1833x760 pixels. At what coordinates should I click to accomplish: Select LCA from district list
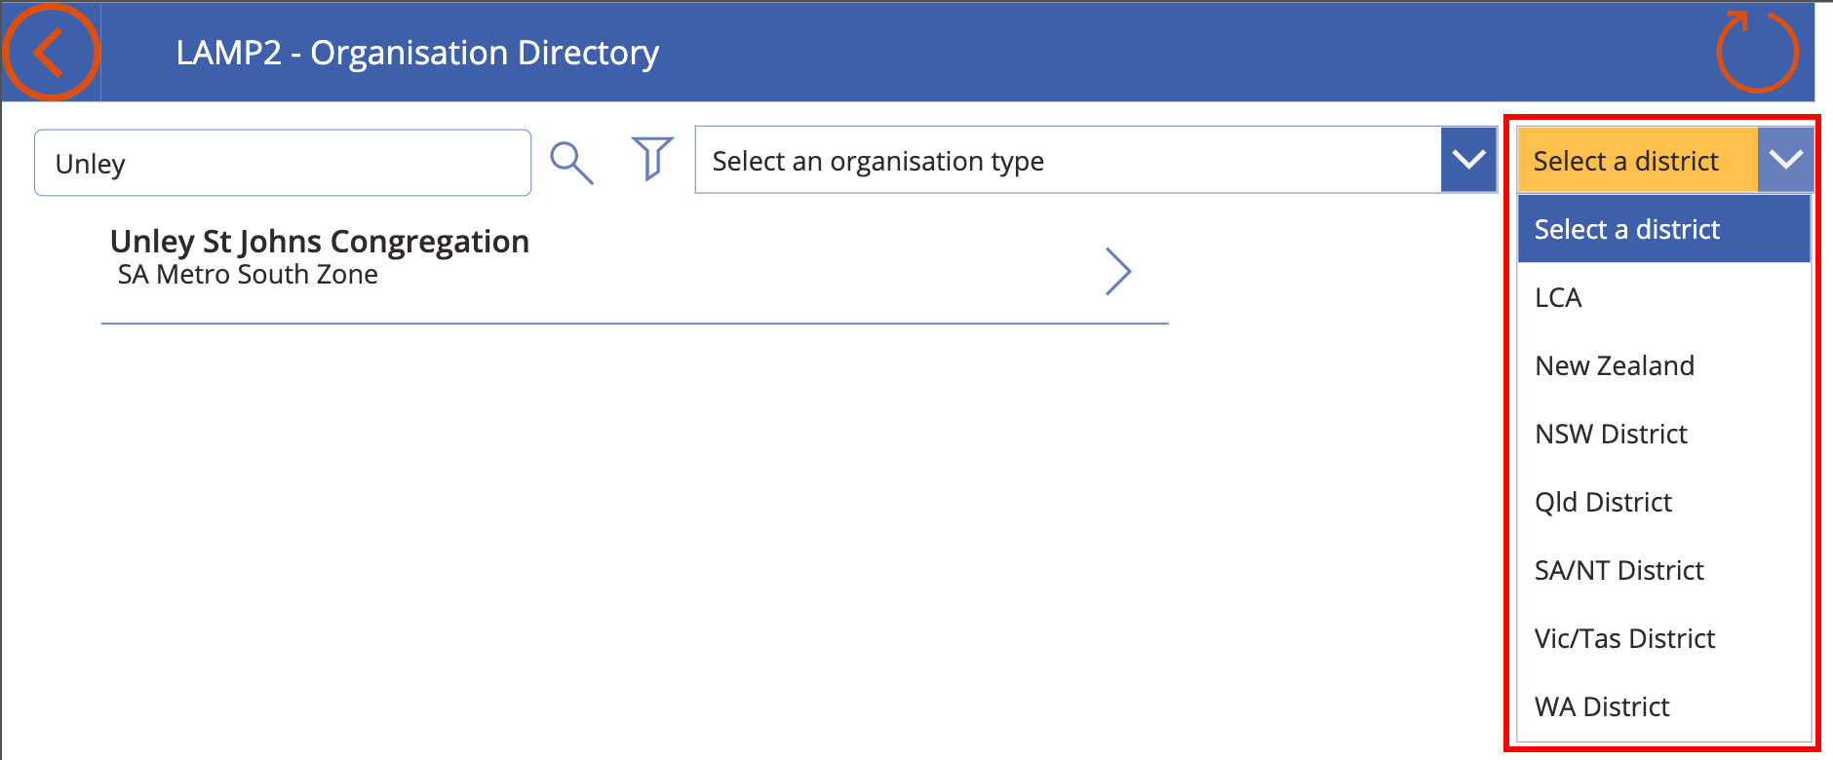click(x=1664, y=297)
